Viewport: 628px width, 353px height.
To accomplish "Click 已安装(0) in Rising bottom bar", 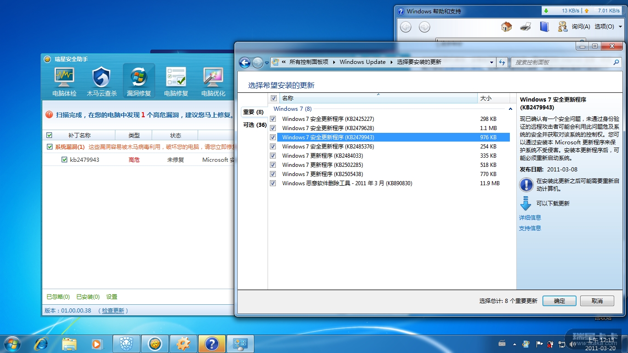I will (x=88, y=297).
